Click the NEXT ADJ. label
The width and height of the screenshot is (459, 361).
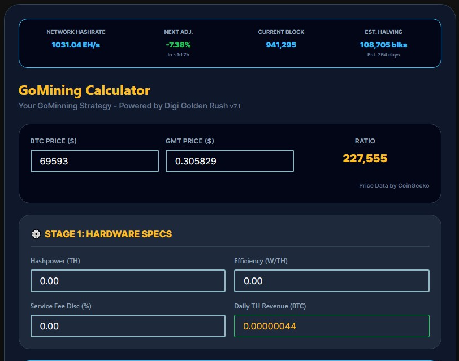click(178, 32)
